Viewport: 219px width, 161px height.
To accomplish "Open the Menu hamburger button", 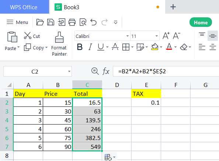I will (x=17, y=22).
